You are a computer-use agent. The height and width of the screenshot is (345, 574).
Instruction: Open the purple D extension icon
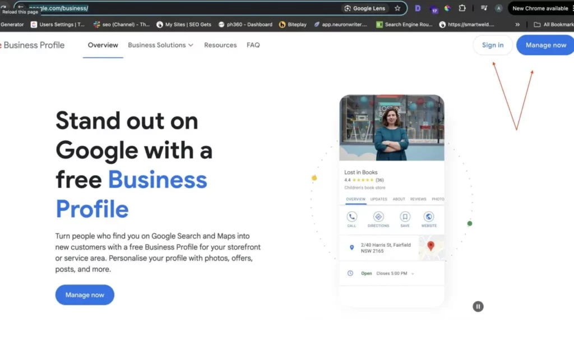tap(418, 8)
